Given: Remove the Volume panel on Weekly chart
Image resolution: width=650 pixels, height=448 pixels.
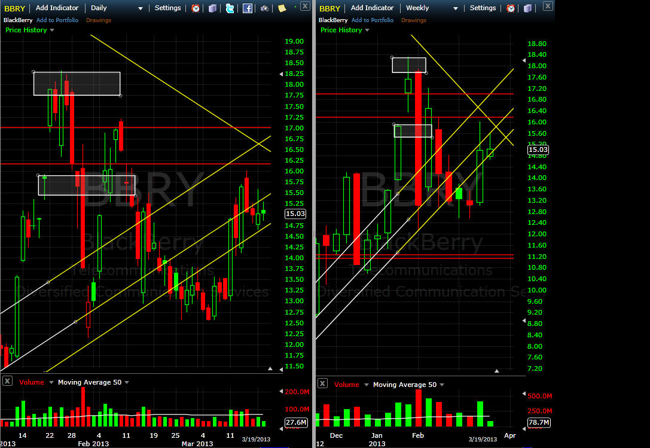Looking at the screenshot, I should pos(322,383).
